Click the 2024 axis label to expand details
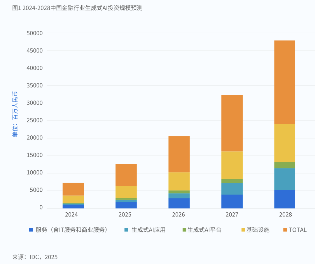Image resolution: width=315 pixels, height=264 pixels. coord(72,214)
